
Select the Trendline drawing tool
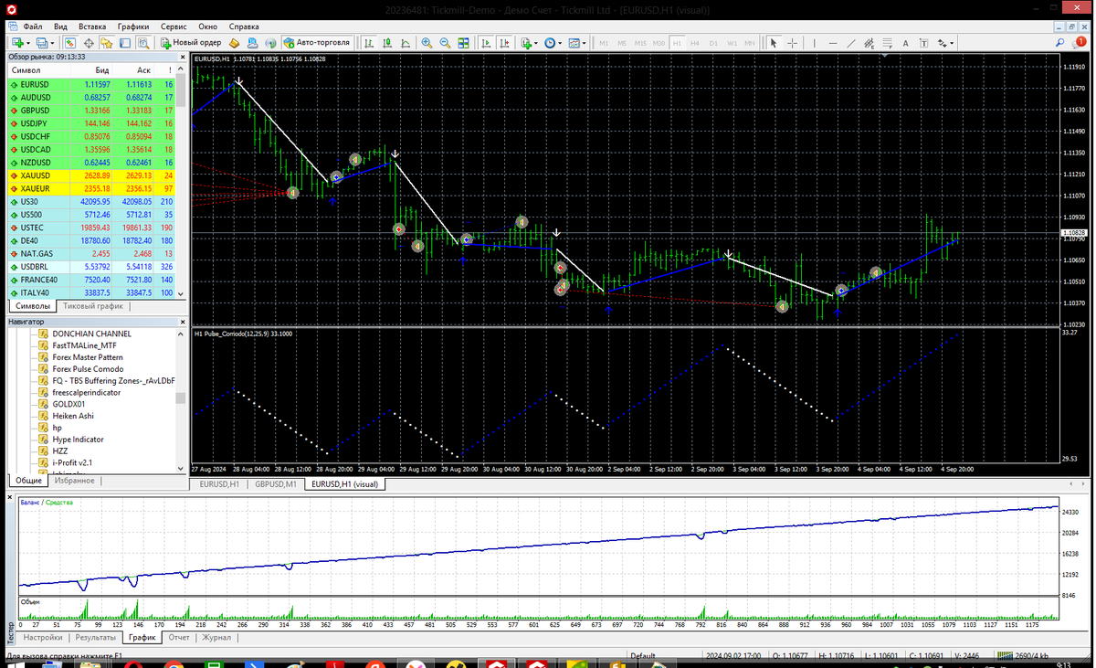(851, 43)
